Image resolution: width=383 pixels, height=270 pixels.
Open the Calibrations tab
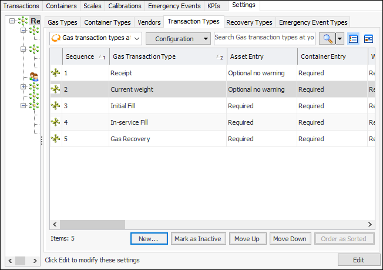point(125,6)
